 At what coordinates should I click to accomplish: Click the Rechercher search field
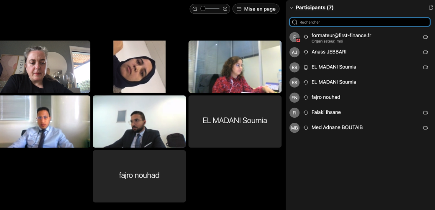point(360,22)
